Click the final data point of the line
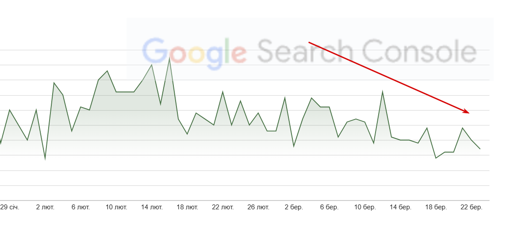This screenshot has height=231, width=514. (480, 149)
